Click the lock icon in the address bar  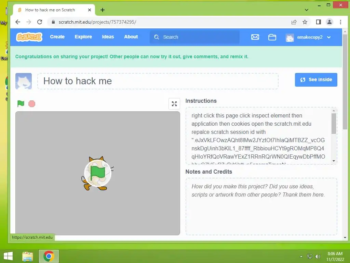coord(53,22)
